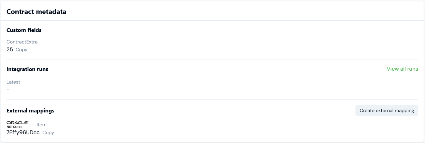Click the Latest run label
Screen dimensions: 425x143
(x=13, y=82)
